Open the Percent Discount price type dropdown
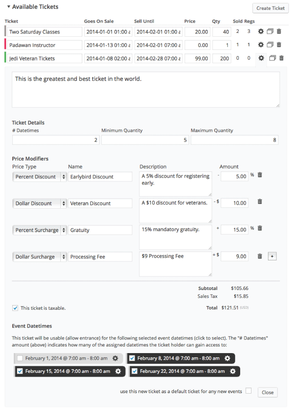 click(x=40, y=177)
